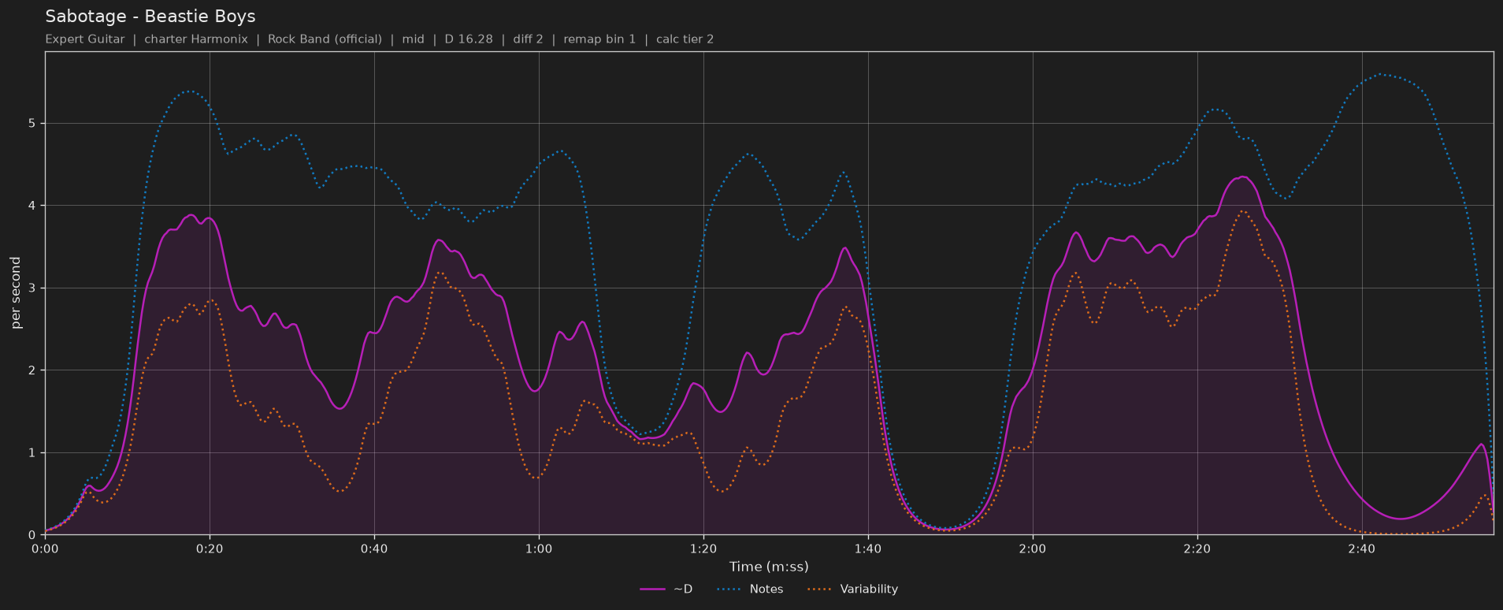
Task: Select the Variability legend entry
Action: (853, 589)
